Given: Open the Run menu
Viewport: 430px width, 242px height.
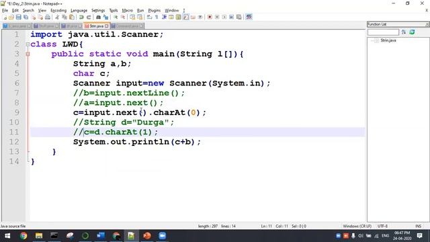Looking at the screenshot, I should [x=140, y=11].
